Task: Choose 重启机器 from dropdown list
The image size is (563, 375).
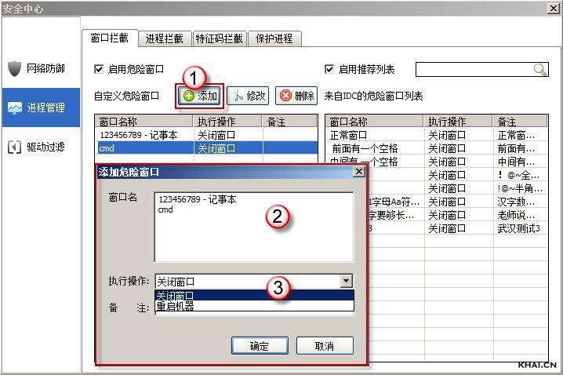Action: (175, 306)
